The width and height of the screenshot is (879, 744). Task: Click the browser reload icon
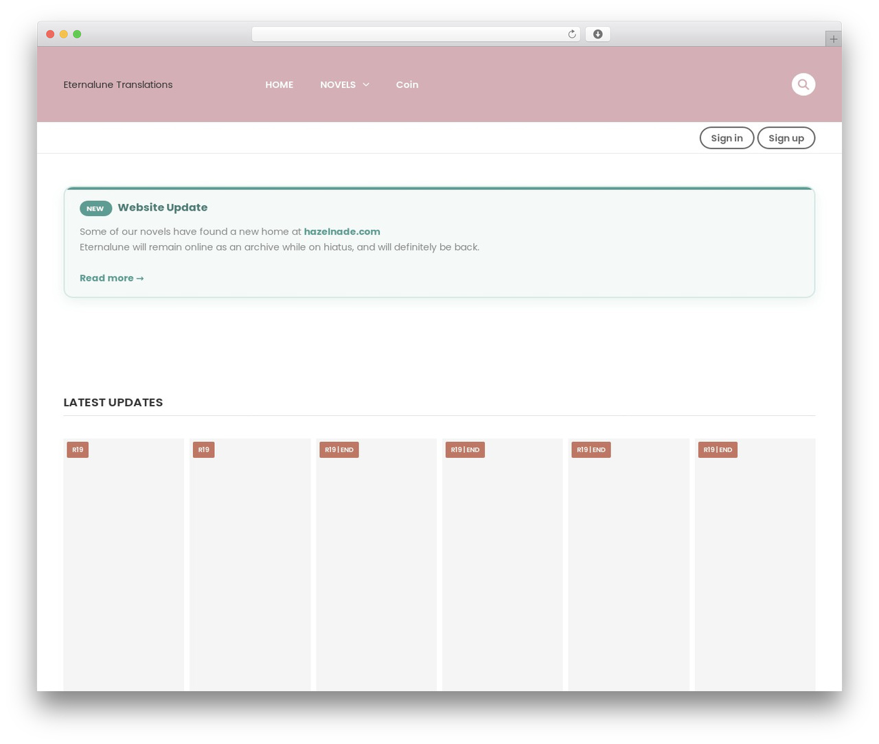click(x=572, y=34)
